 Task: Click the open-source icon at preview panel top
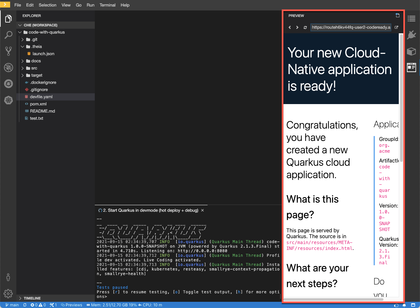coord(397,15)
